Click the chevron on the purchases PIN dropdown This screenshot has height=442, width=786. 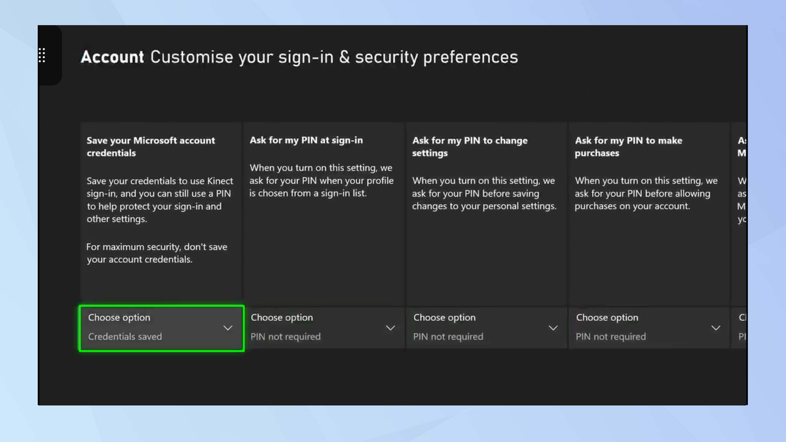716,327
